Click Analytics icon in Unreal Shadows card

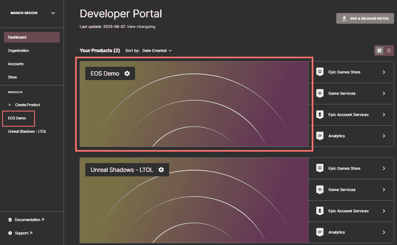320,232
